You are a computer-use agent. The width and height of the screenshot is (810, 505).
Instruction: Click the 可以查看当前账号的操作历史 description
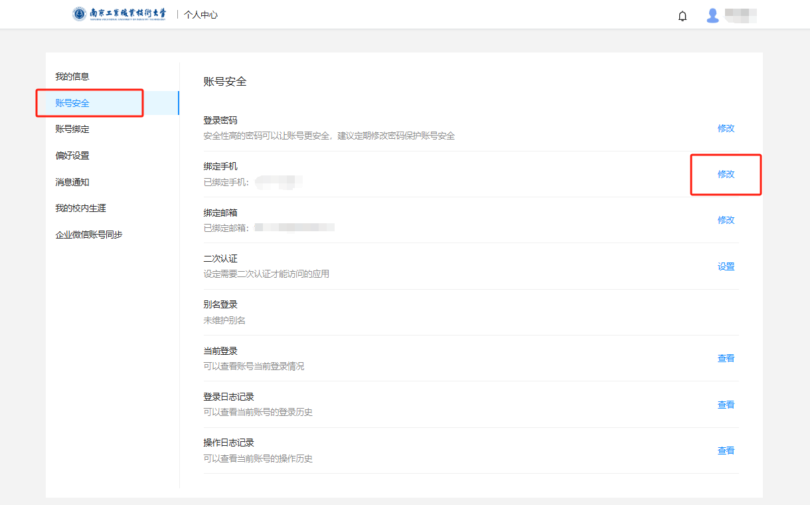click(x=258, y=458)
